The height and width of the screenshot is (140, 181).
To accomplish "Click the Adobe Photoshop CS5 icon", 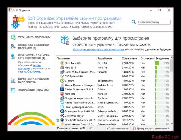I will pos(62,89).
